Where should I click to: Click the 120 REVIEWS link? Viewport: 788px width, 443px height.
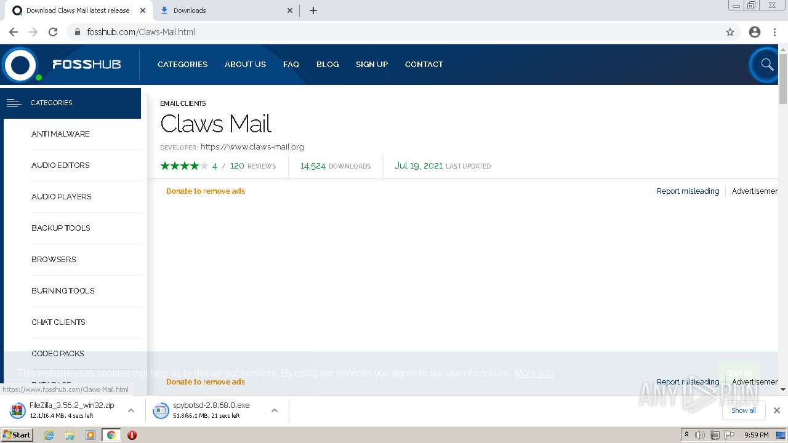pos(253,166)
